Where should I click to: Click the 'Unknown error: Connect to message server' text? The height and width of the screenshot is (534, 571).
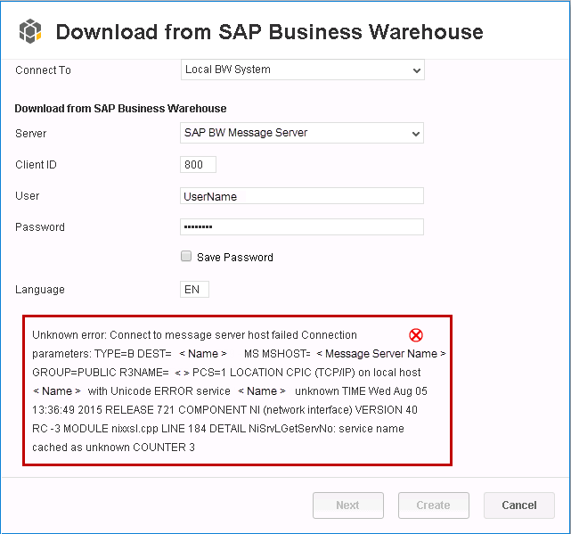(138, 335)
